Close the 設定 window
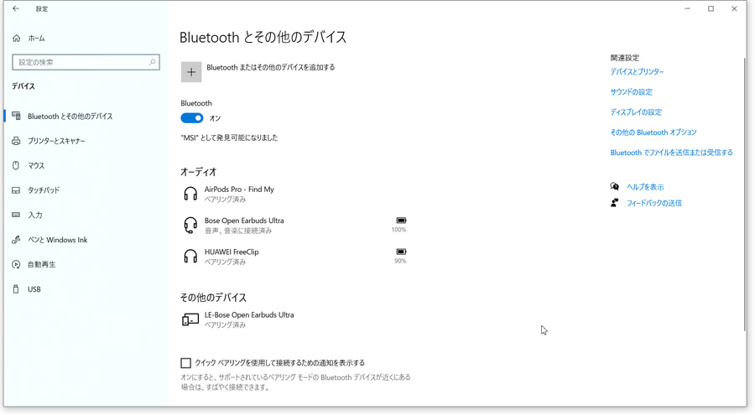The height and width of the screenshot is (415, 755). [x=734, y=8]
